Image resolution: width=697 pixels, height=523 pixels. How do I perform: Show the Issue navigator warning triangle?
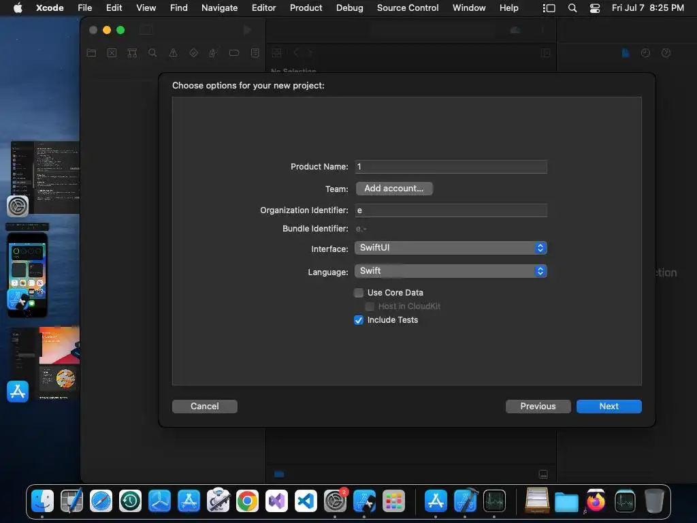coord(173,53)
